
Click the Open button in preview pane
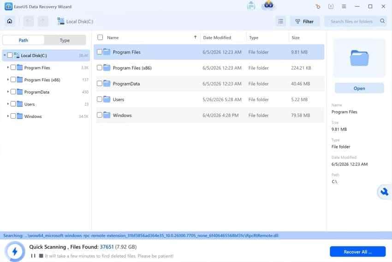coord(359,88)
